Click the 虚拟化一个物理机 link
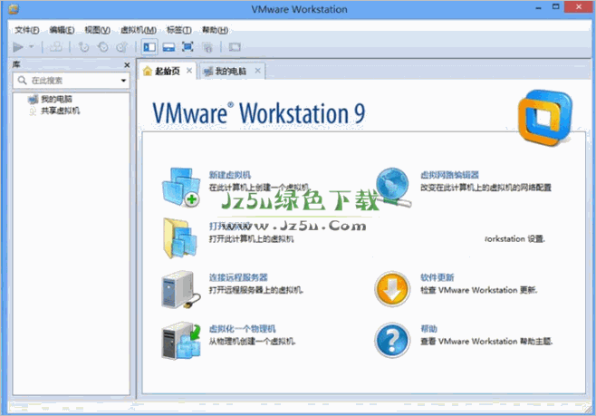596x416 pixels. 243,329
